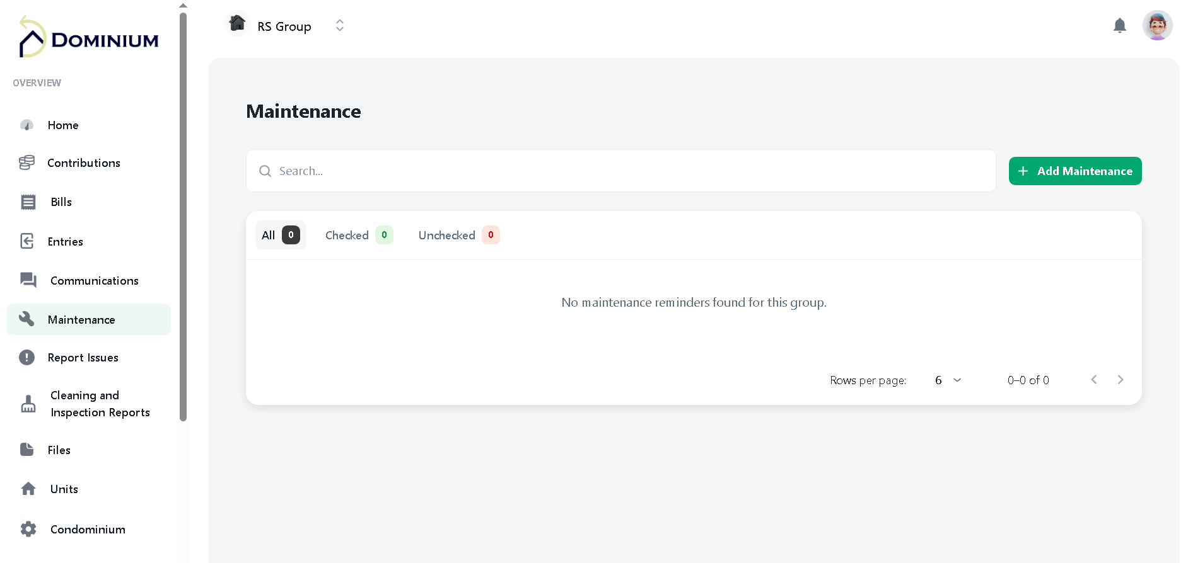
Task: Click the RS Group name
Action: tap(284, 26)
